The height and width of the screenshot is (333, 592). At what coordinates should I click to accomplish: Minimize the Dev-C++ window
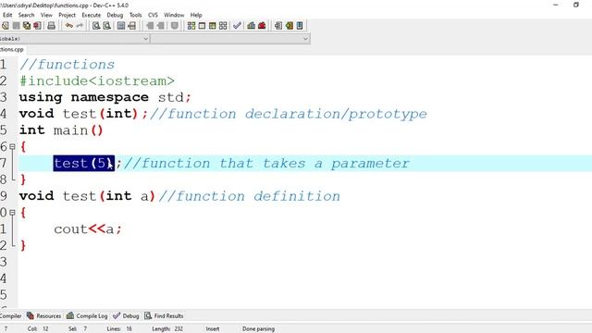pos(555,5)
